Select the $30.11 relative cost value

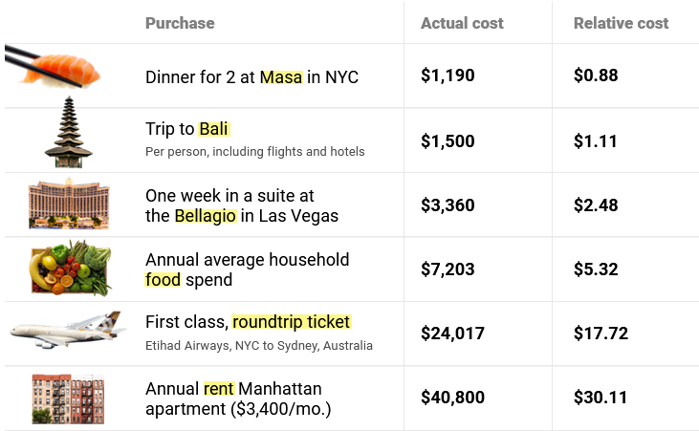click(601, 398)
